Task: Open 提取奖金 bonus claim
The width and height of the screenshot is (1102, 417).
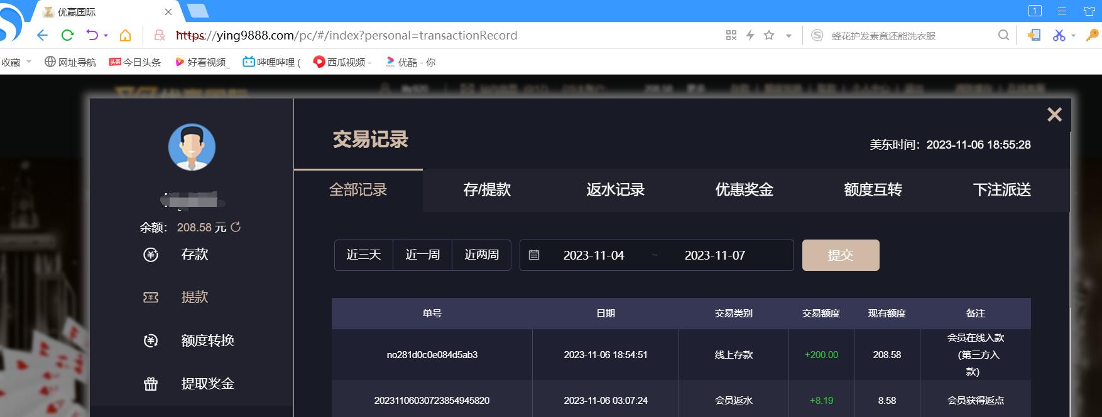Action: pyautogui.click(x=207, y=384)
